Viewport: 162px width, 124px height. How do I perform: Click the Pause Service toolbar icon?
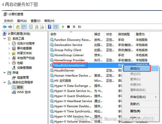click(x=74, y=27)
